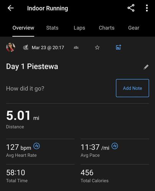Open the heart rate insight icon
This screenshot has width=155, height=191.
[37, 146]
